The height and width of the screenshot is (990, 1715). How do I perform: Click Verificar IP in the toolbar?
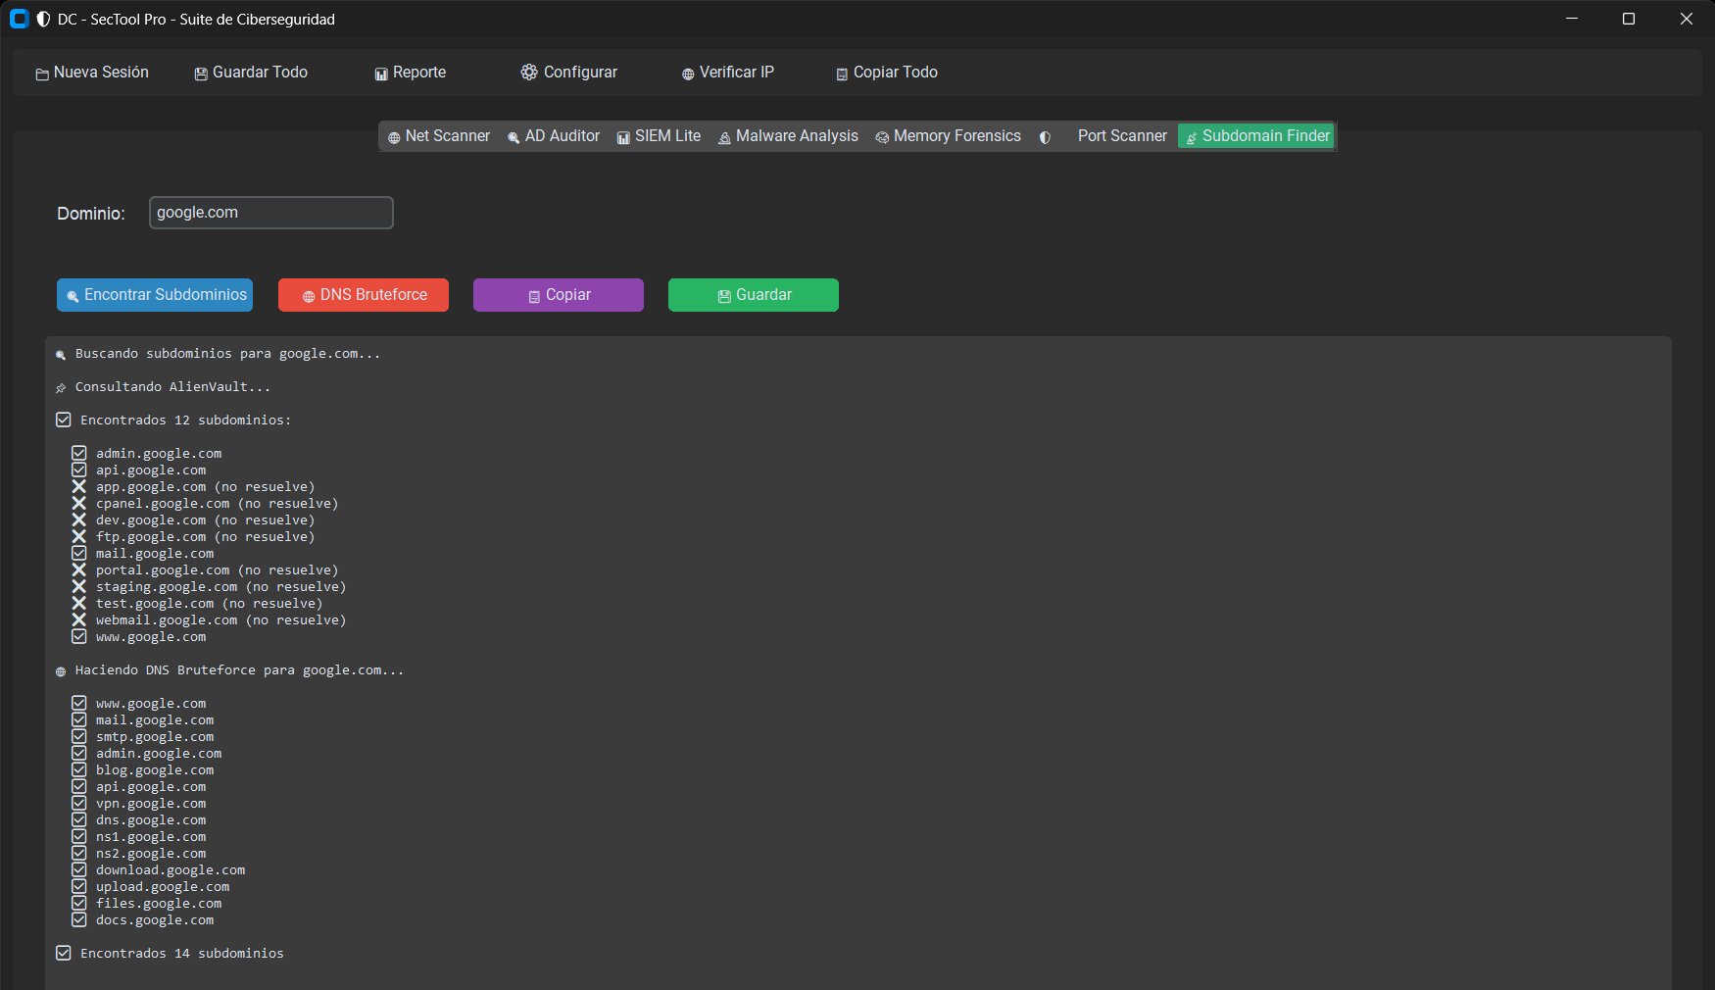[728, 73]
